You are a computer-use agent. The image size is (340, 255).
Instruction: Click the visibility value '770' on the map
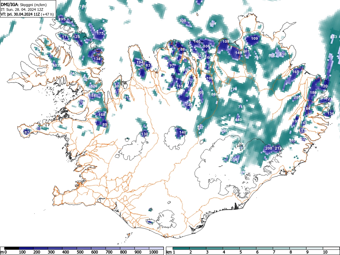tap(234, 89)
